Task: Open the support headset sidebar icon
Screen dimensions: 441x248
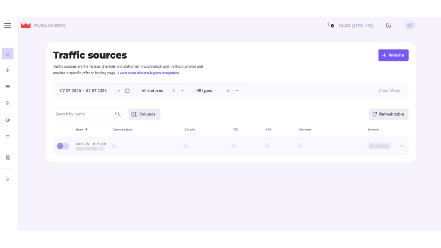Action: coord(8,120)
